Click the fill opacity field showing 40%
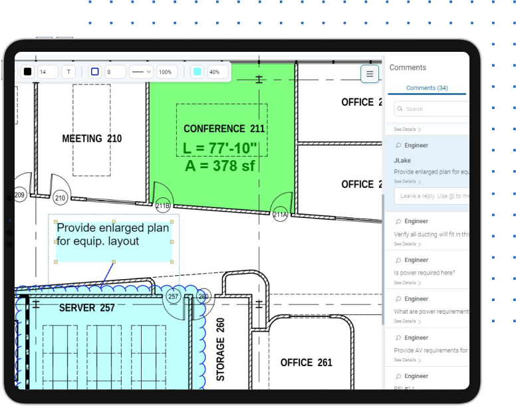 (217, 72)
